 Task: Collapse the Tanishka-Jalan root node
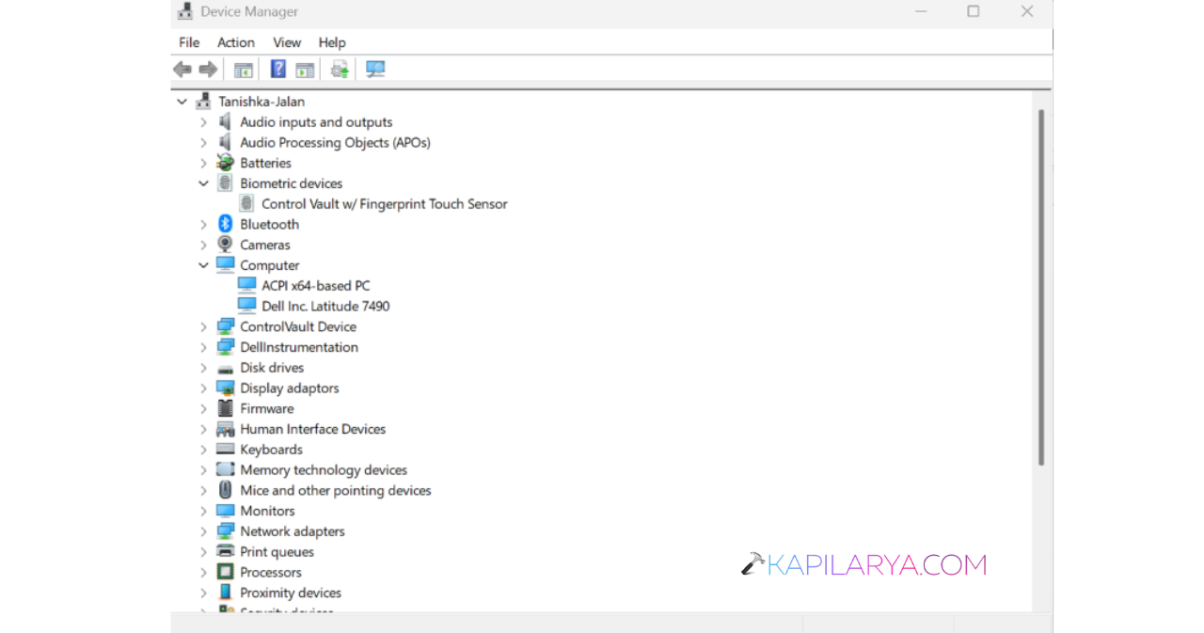182,102
